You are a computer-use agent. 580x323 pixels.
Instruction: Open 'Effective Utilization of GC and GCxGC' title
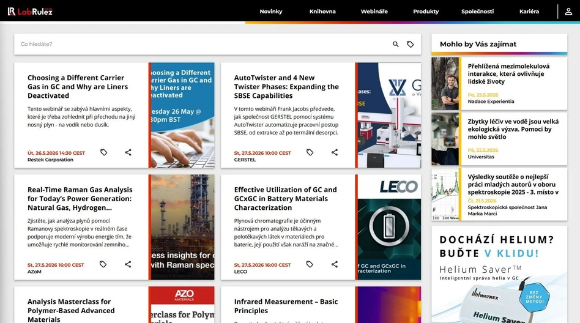[285, 199]
